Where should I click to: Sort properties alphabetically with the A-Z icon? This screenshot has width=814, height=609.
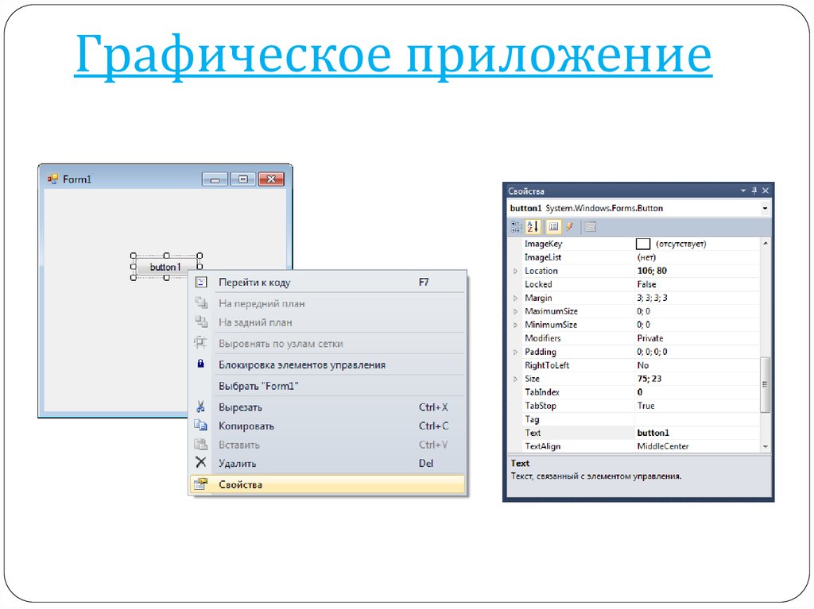[533, 227]
